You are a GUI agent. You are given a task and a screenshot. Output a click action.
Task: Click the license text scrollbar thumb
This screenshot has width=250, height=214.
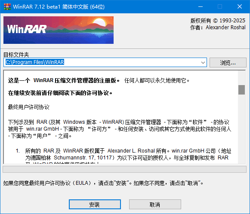coord(241,90)
